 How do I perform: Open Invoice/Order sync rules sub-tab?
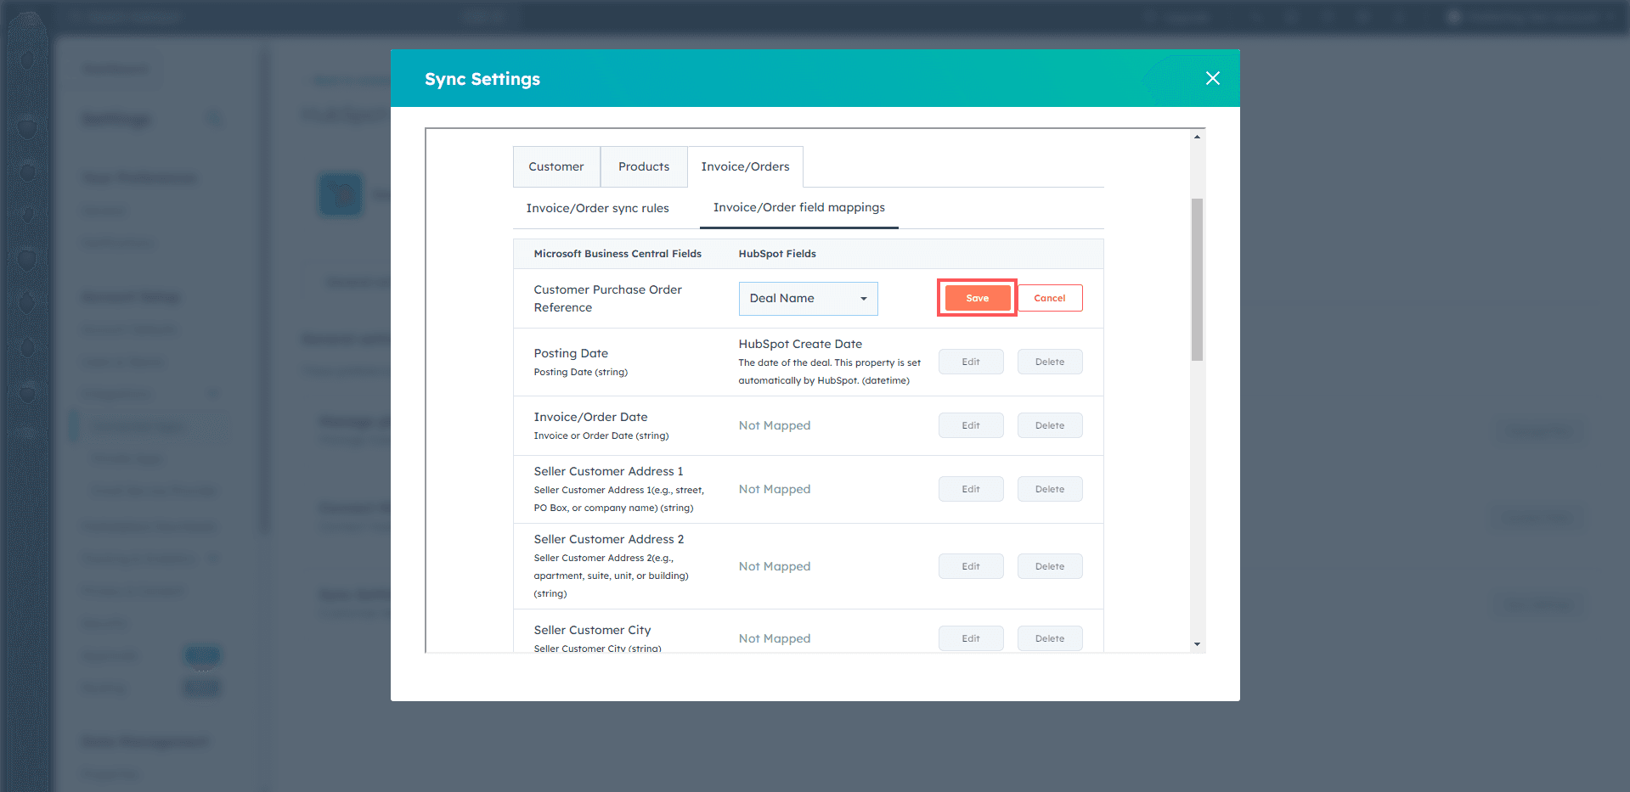point(597,208)
